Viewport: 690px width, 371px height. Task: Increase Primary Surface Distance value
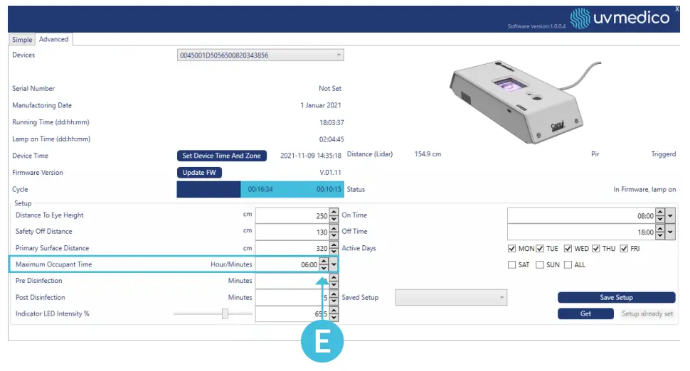[334, 244]
